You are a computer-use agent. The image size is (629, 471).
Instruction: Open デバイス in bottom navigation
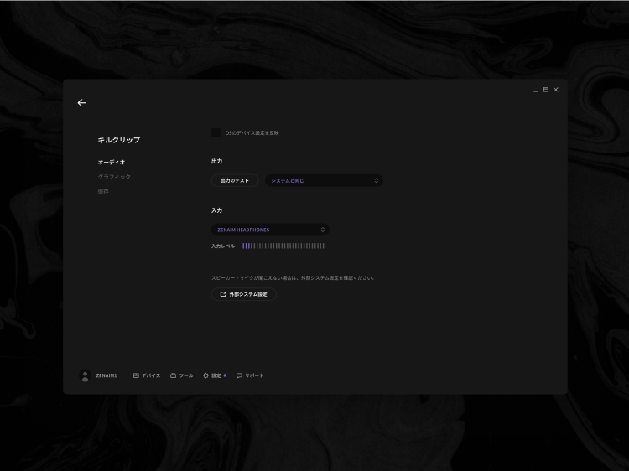[x=147, y=375]
